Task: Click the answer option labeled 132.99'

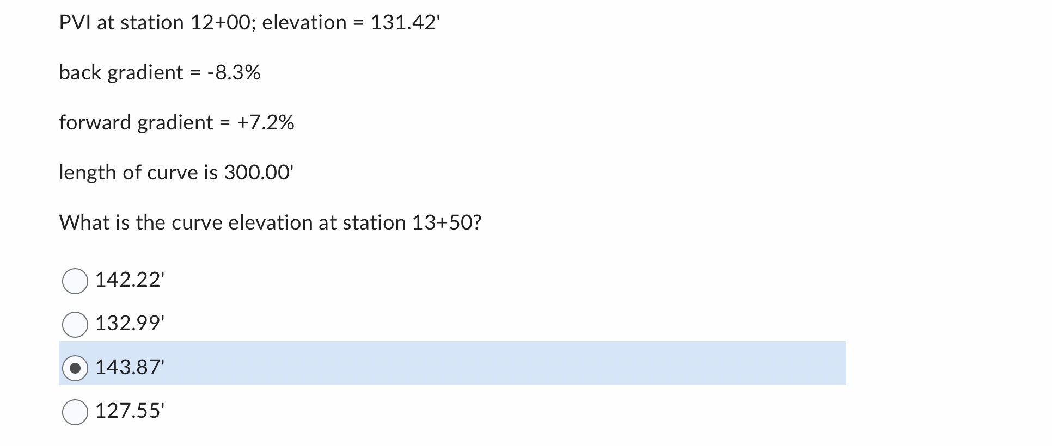Action: click(130, 324)
